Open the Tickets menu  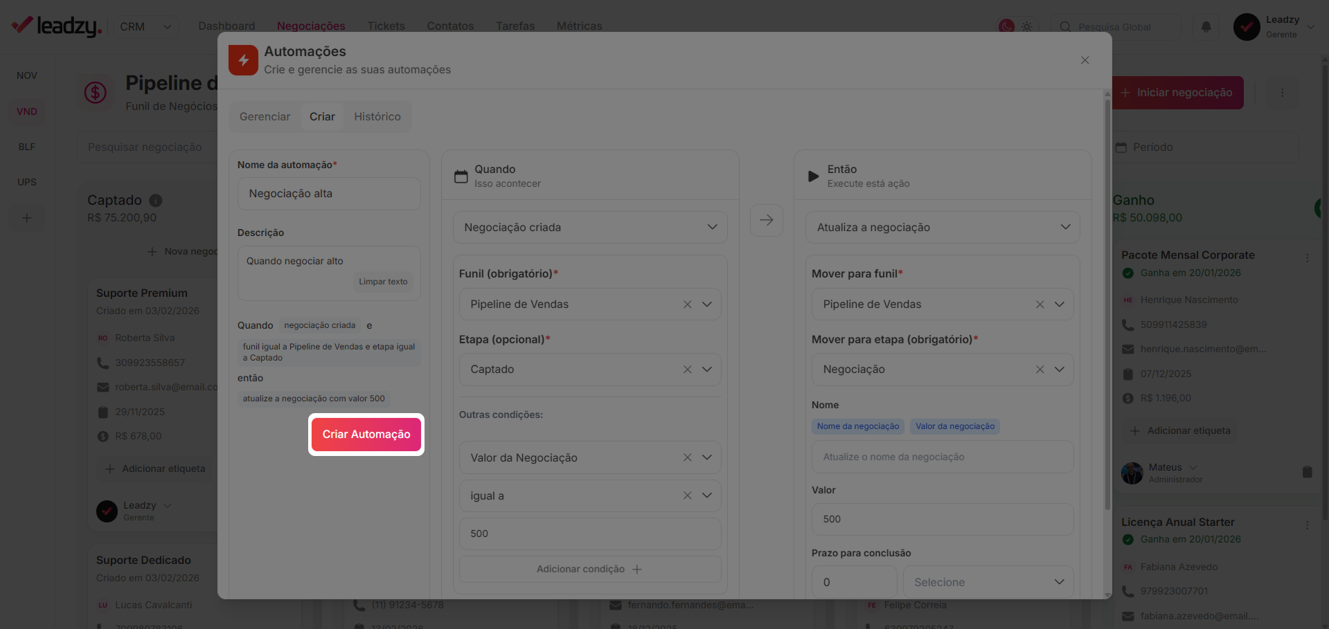click(x=386, y=26)
